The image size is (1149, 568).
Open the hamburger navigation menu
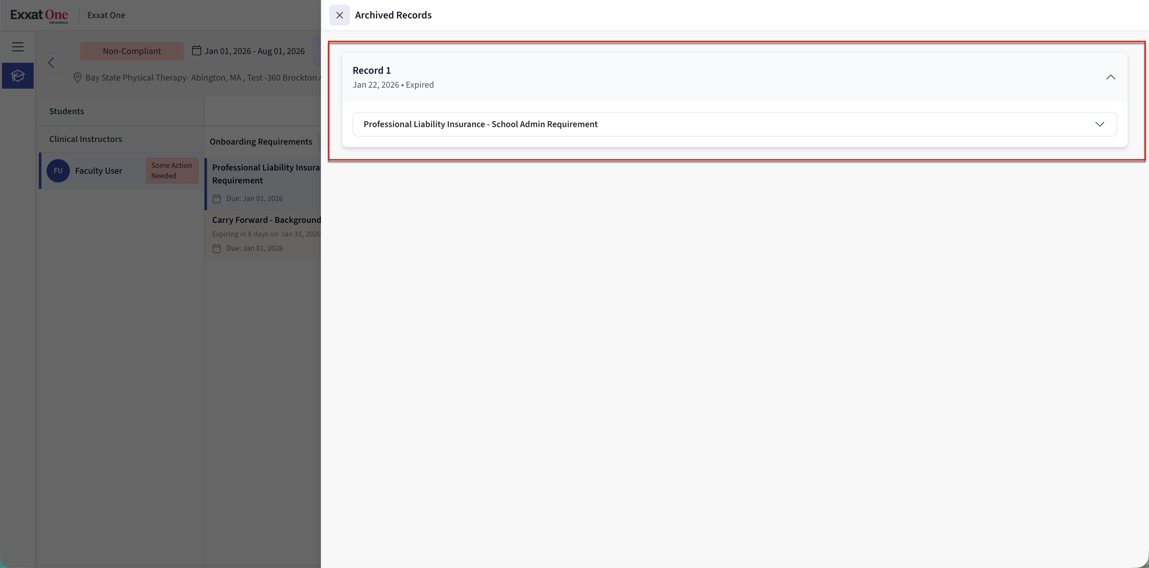point(18,47)
